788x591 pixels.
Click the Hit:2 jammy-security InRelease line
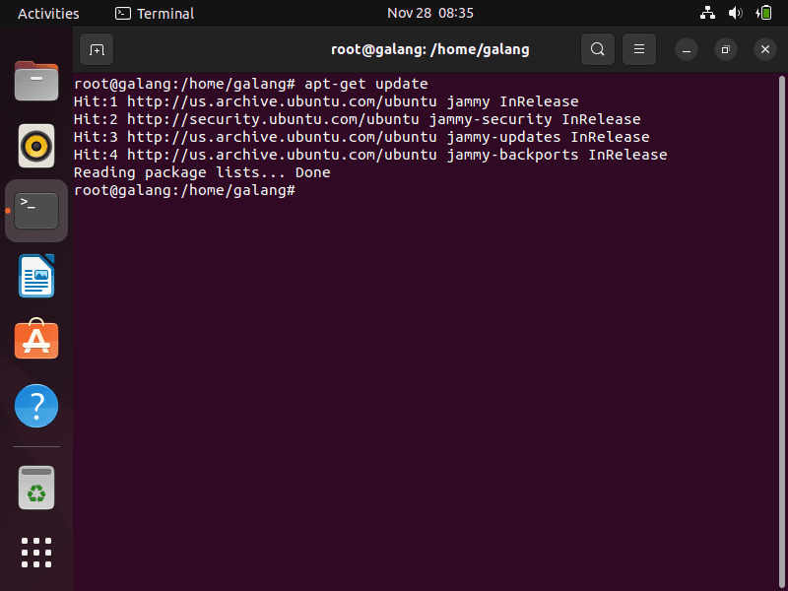358,119
